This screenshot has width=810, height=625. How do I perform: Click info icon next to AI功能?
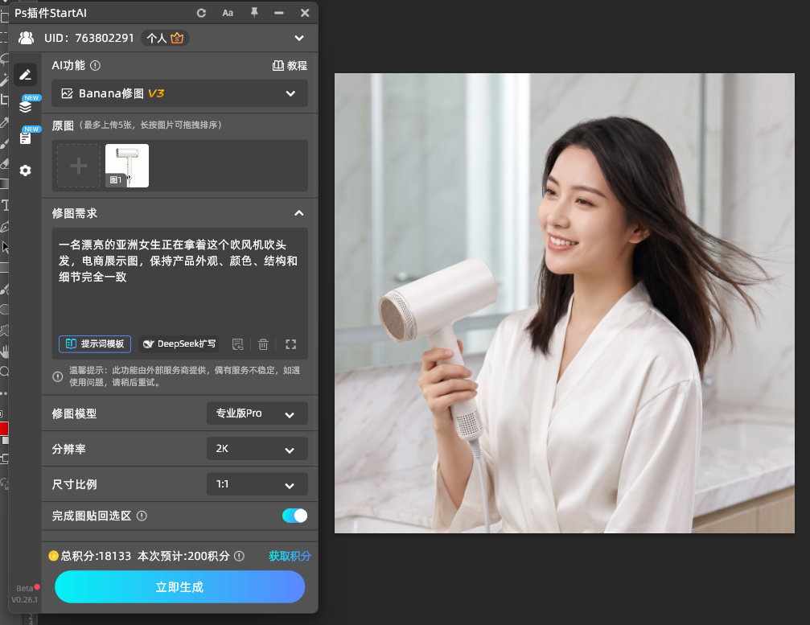click(x=95, y=66)
